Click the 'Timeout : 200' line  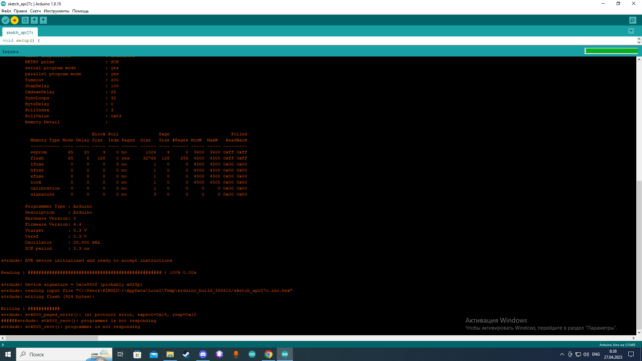[72, 80]
